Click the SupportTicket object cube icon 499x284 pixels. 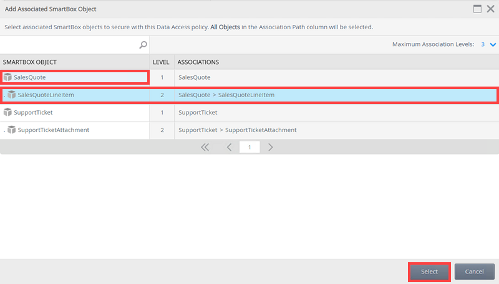7,113
